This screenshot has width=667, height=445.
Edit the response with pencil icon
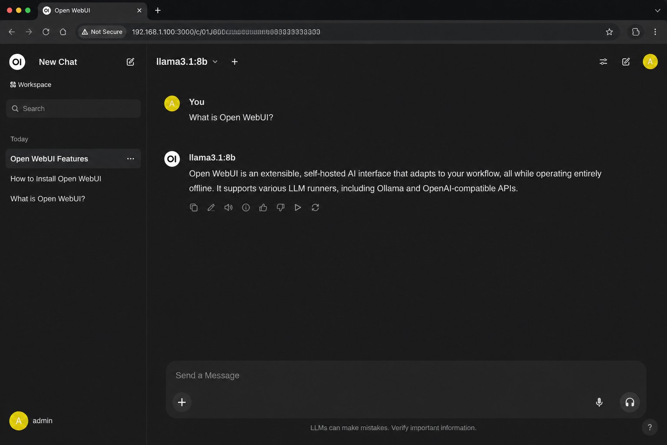[211, 208]
